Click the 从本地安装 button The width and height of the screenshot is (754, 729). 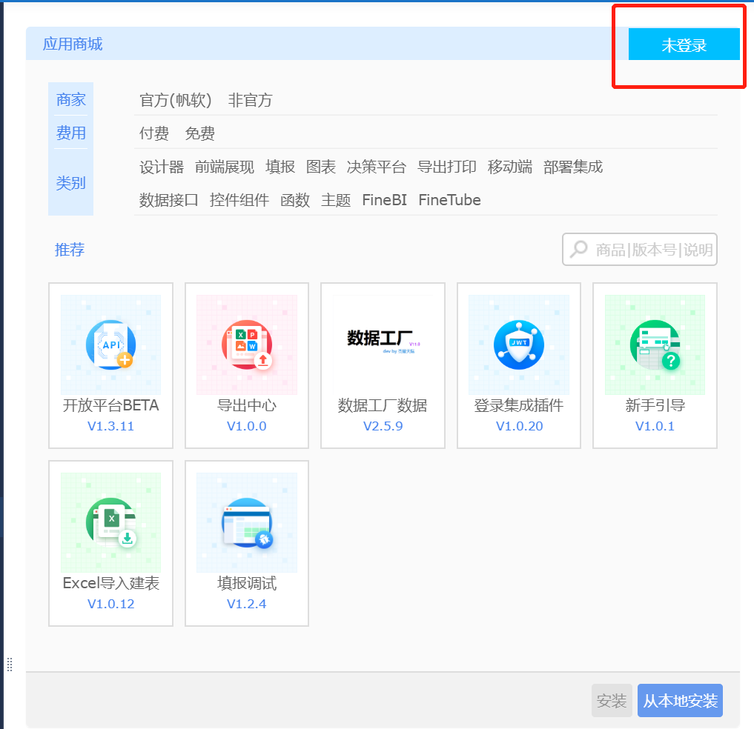click(x=680, y=700)
